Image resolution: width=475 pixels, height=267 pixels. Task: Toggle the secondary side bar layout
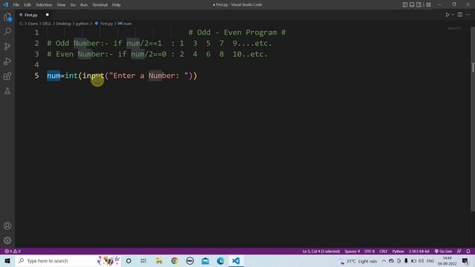419,4
